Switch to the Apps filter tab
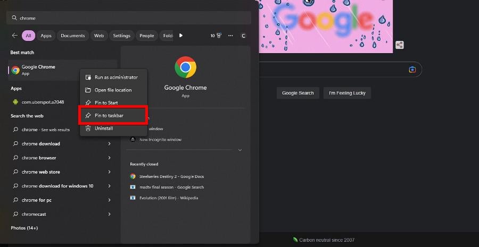 click(46, 36)
